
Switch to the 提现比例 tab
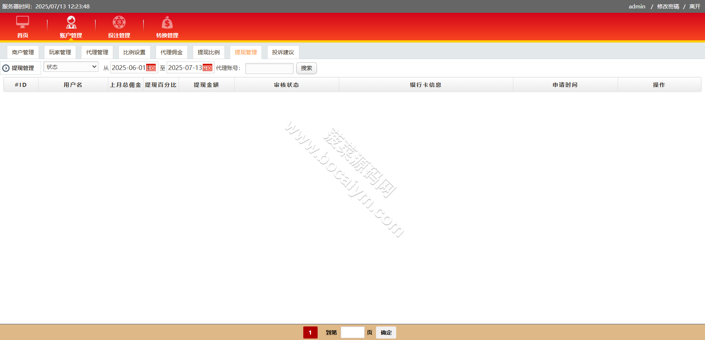[x=209, y=52]
